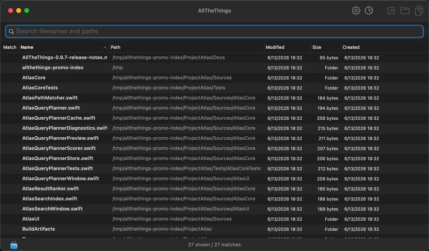Select the AtlasQueryPlannerDiagnostics.swift row
Screen dimensions: 429x251
(214, 128)
